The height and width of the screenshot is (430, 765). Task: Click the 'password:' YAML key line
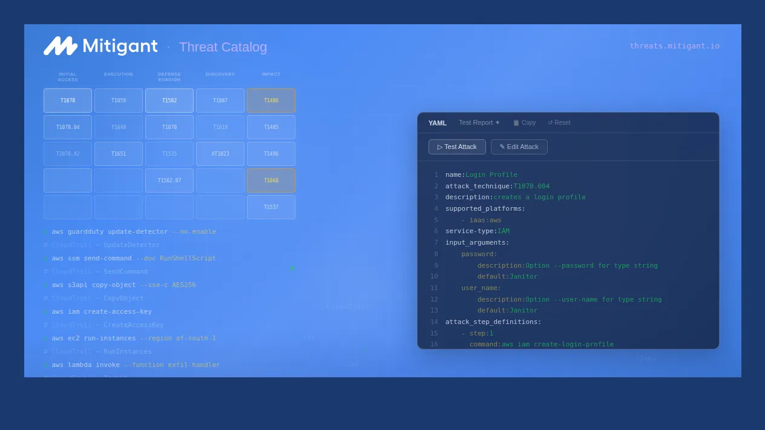[x=479, y=254]
